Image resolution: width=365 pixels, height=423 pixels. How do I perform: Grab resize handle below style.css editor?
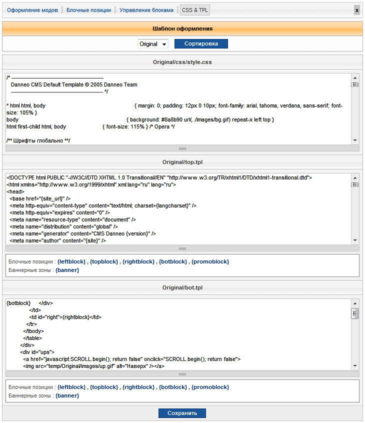pos(182,148)
